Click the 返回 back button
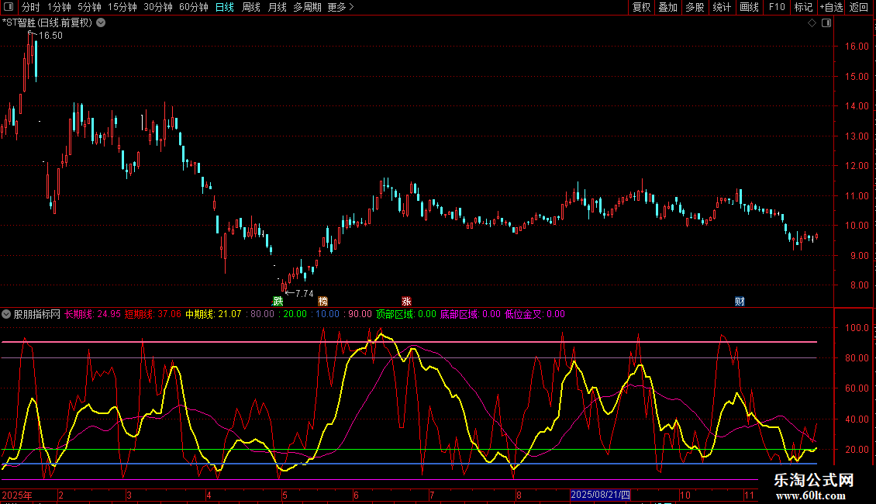Screen dimensions: 876x504 coord(859,8)
